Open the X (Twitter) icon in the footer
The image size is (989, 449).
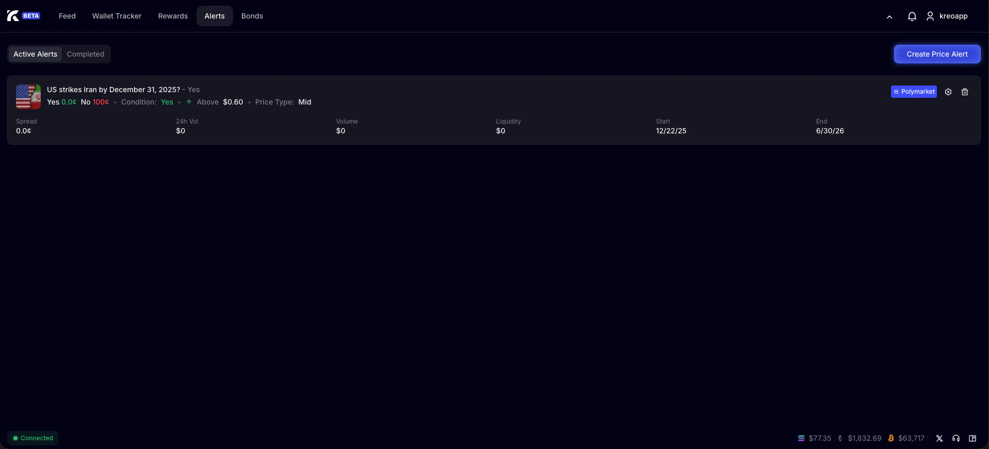939,438
